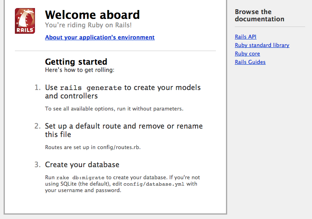The height and width of the screenshot is (219, 312).
Task: Click 'Set up a default route' step heading
Action: (x=124, y=130)
